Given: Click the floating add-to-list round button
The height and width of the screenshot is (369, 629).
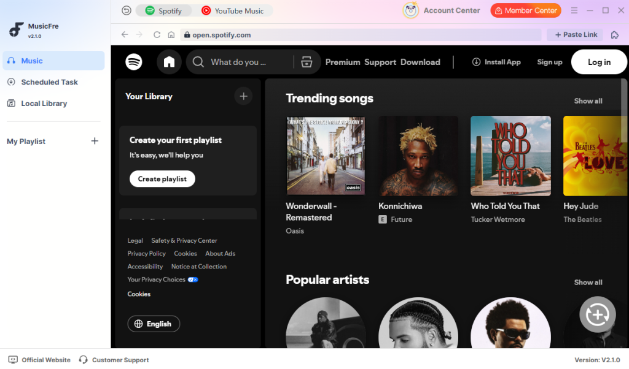Looking at the screenshot, I should pyautogui.click(x=597, y=314).
